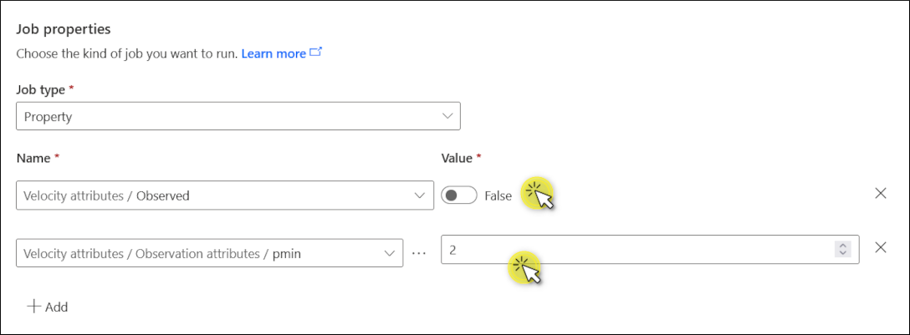Open the ellipsis options beside pmin
910x335 pixels.
coord(418,253)
